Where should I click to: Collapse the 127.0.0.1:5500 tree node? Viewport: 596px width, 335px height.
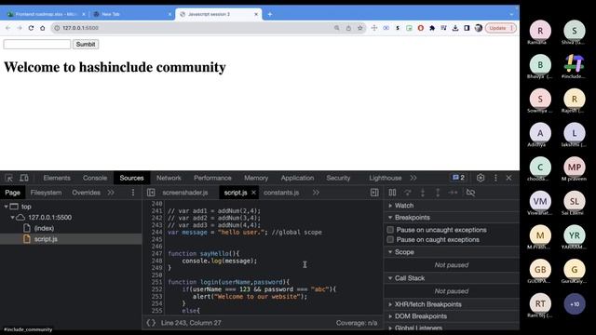12,218
